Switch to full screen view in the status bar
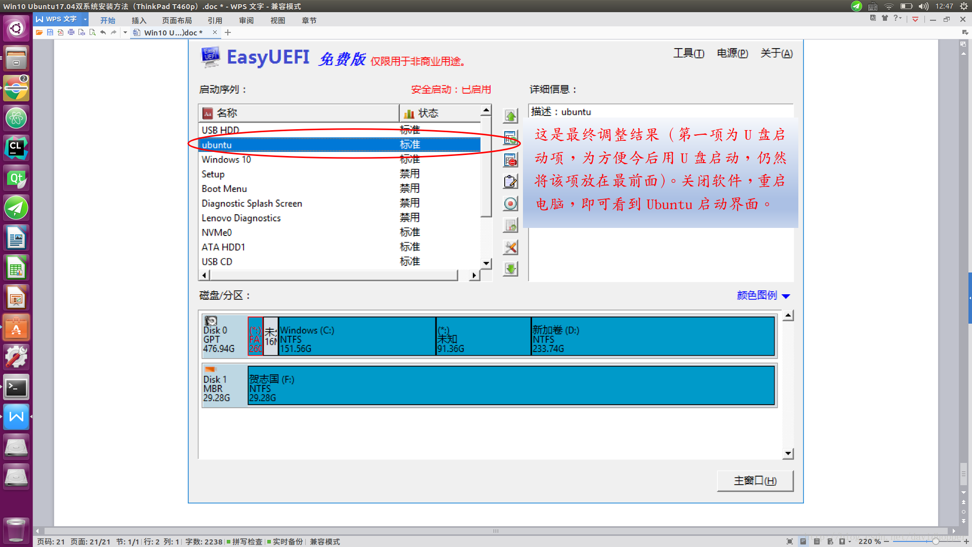The image size is (972, 547). tap(790, 541)
